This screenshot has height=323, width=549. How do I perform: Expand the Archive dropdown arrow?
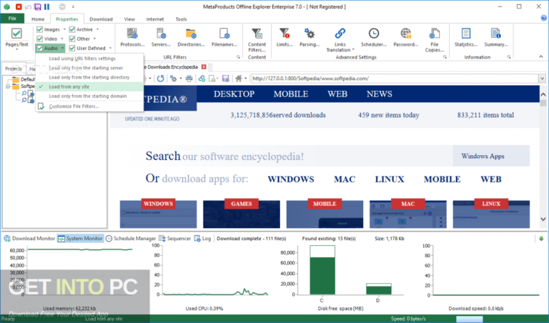[98, 29]
